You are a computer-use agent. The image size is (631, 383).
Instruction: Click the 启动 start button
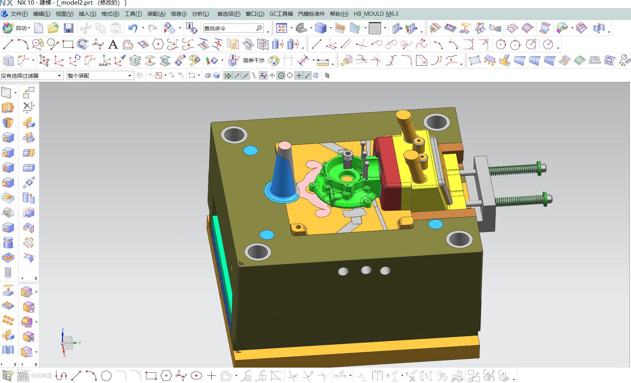click(x=16, y=28)
